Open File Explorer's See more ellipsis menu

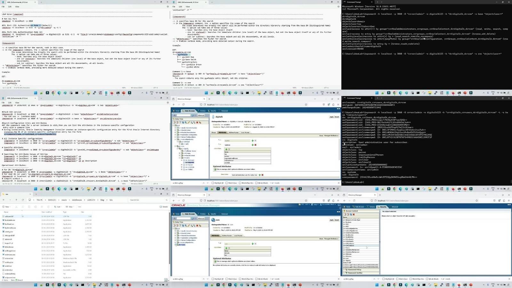click(x=80, y=207)
